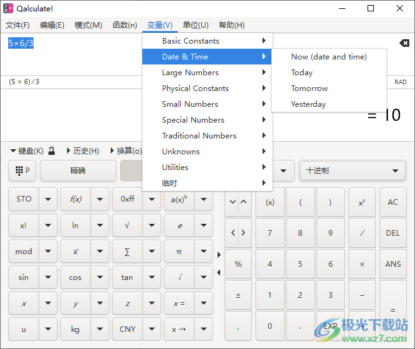Open the dropdown arrow next to f(x)
The image size is (415, 349).
pos(100,199)
